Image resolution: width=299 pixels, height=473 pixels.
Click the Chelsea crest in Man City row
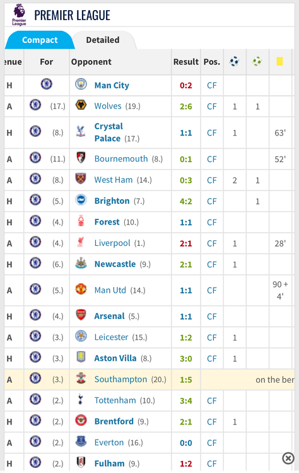(47, 84)
